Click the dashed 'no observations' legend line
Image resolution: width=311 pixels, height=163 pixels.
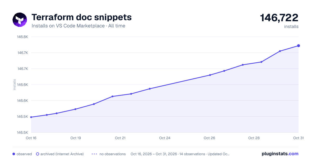(94, 154)
